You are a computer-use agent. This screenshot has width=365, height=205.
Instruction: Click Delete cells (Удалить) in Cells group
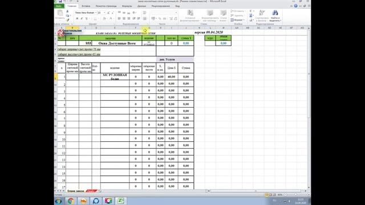237,15
